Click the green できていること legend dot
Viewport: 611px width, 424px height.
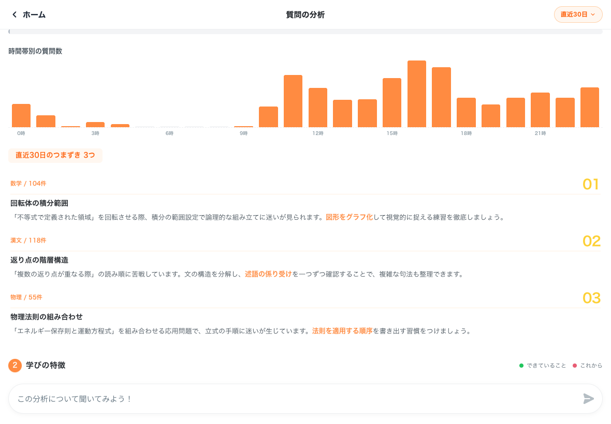(x=521, y=365)
